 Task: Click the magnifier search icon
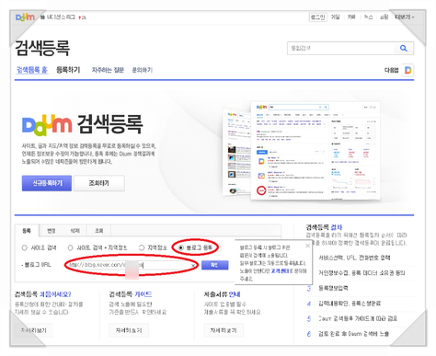(x=404, y=48)
